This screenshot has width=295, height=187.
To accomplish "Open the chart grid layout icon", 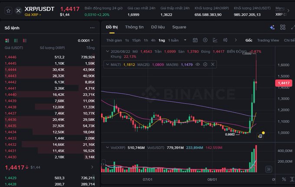I will tap(282, 27).
